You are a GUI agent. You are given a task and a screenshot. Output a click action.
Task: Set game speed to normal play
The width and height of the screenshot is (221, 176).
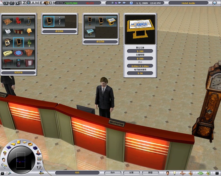(116, 3)
